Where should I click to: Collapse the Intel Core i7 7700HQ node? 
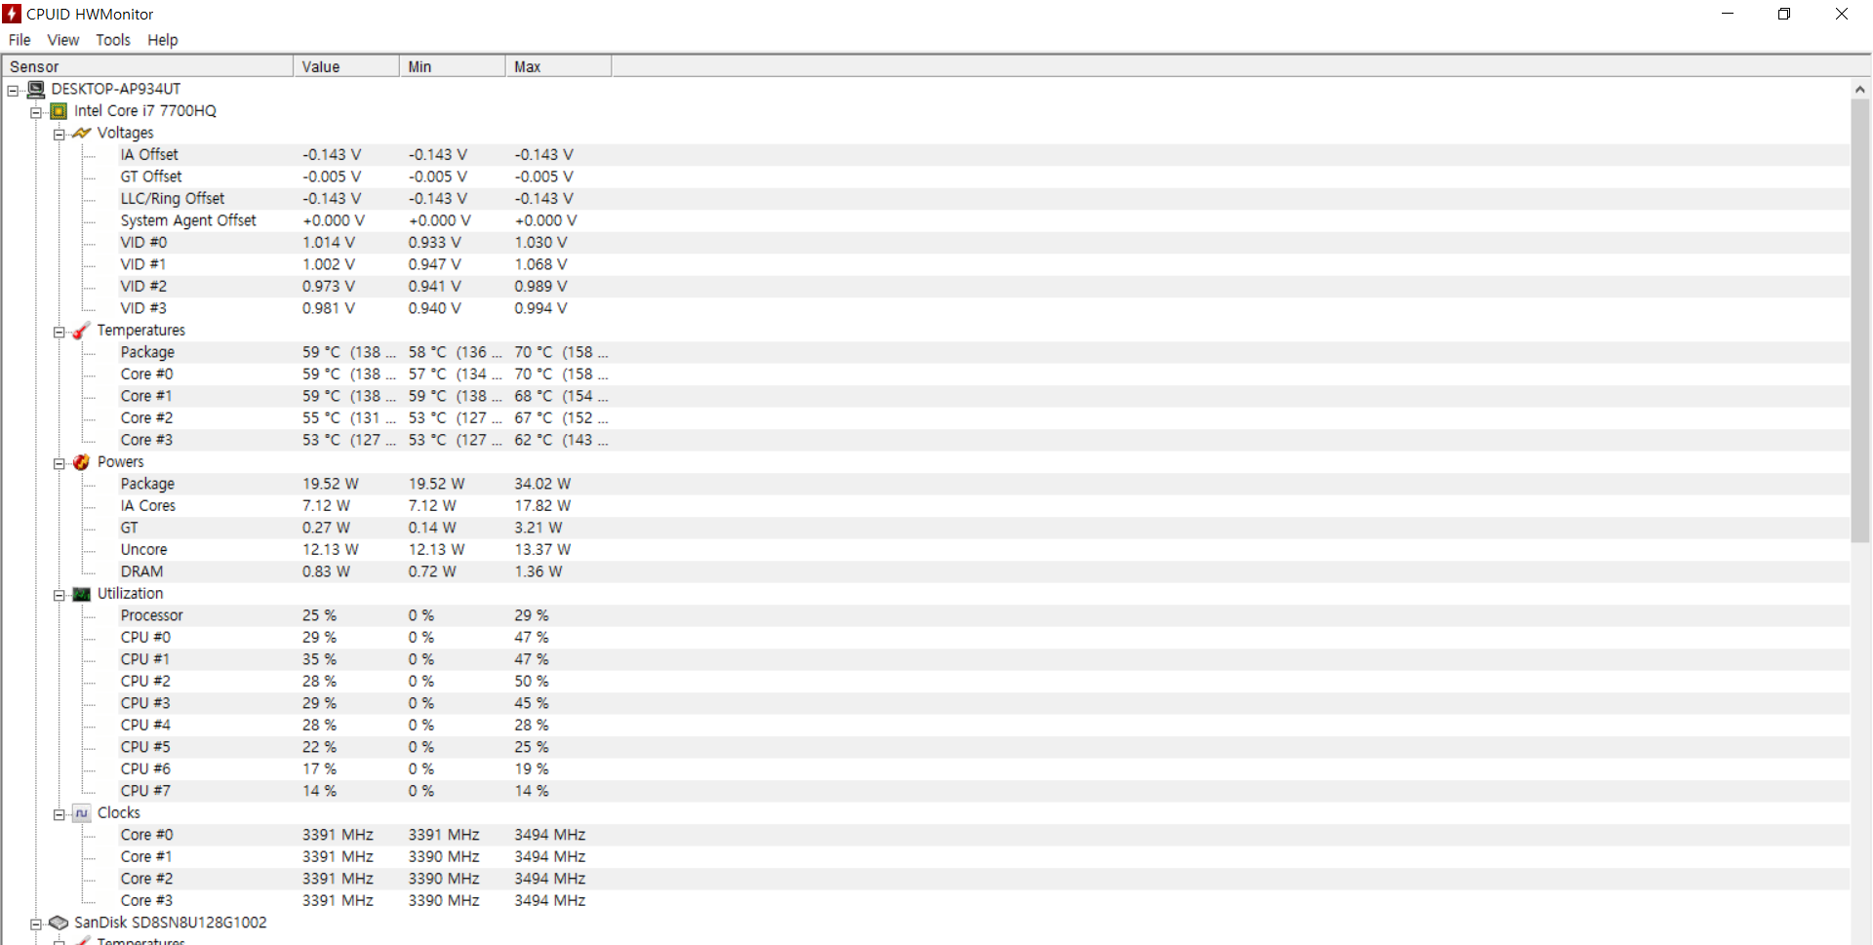[36, 112]
